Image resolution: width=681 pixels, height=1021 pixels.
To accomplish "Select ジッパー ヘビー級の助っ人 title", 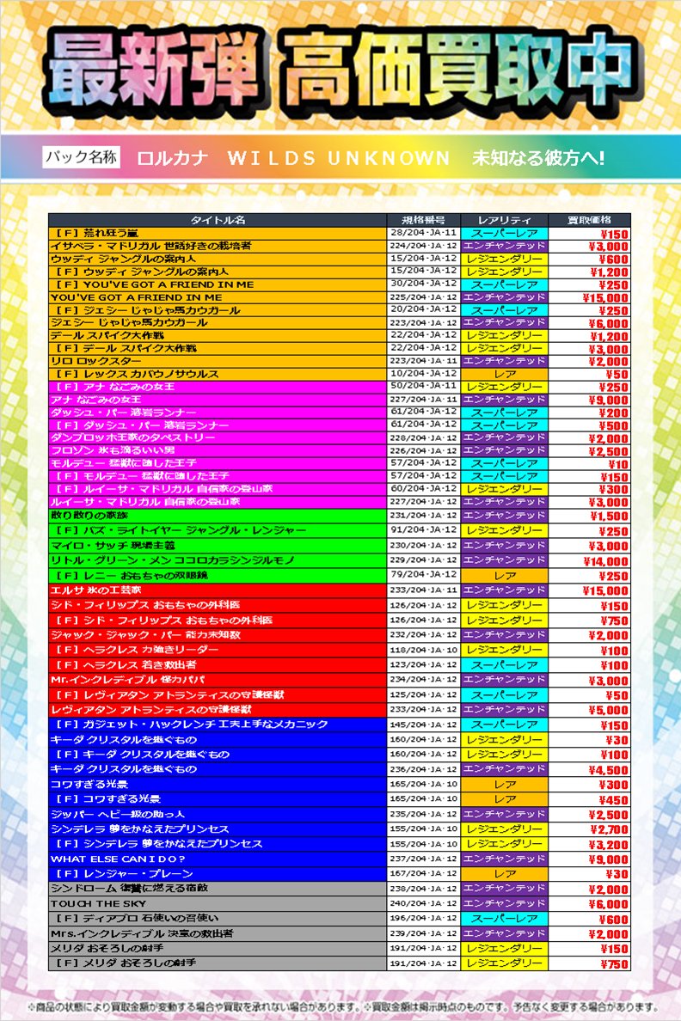I will [218, 815].
